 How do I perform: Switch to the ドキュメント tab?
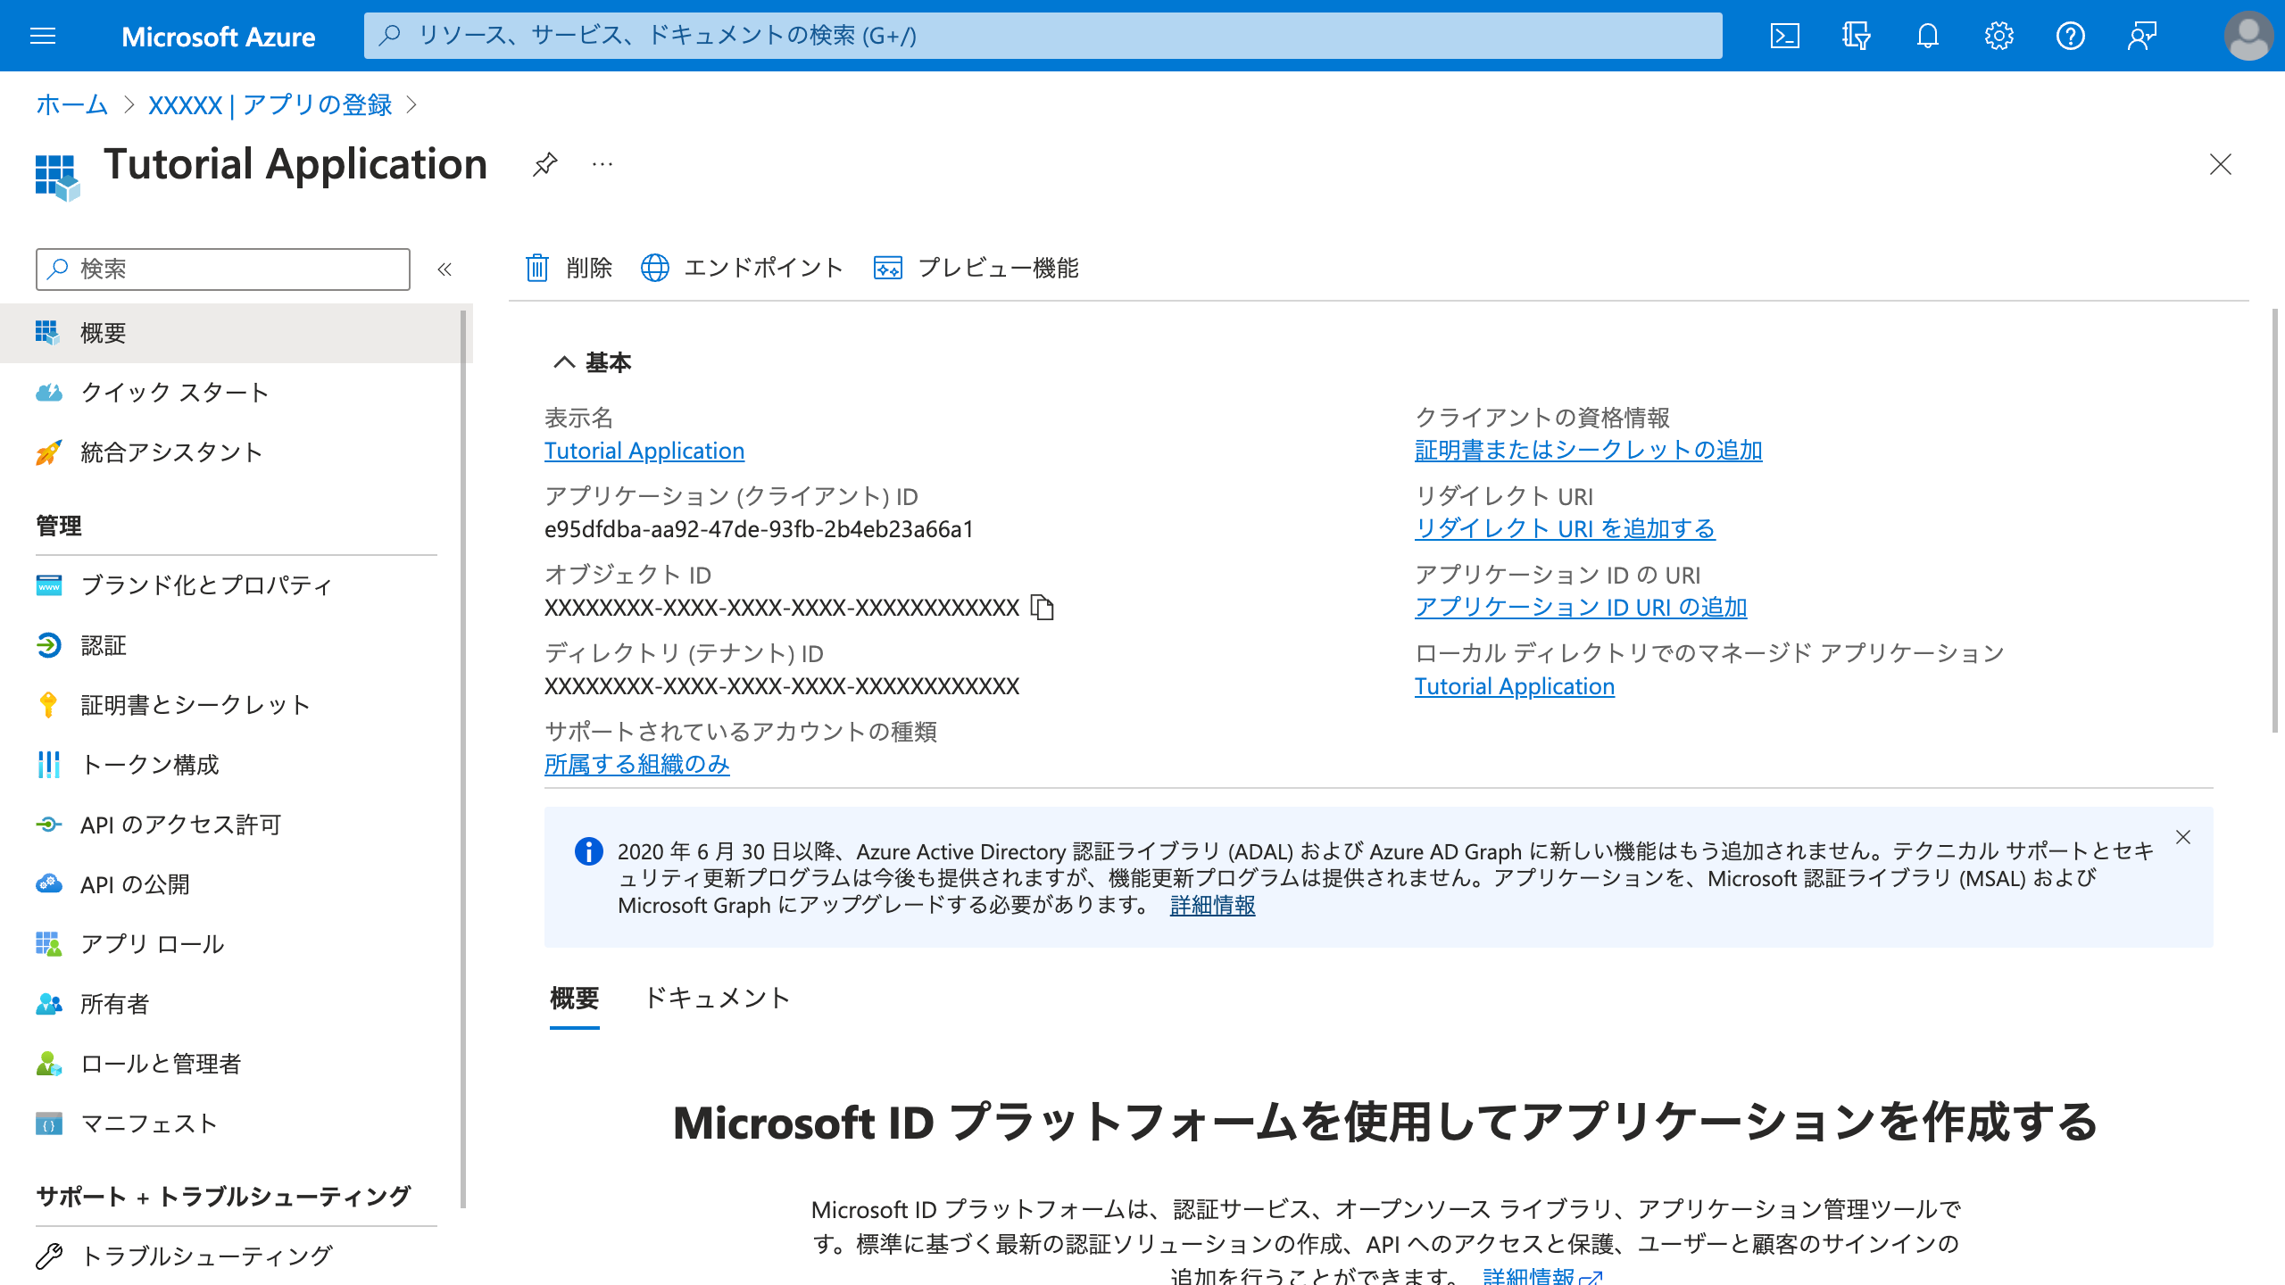[717, 998]
